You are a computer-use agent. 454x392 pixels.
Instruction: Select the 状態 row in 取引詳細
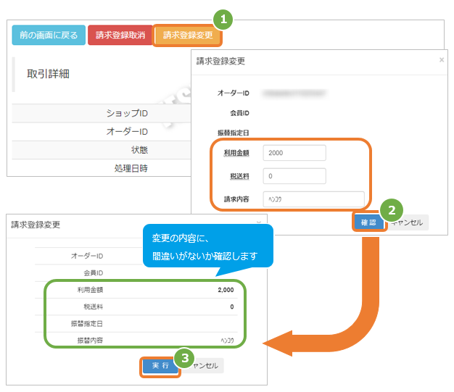102,150
